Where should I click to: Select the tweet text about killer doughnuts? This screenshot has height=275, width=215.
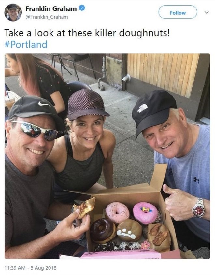87,33
